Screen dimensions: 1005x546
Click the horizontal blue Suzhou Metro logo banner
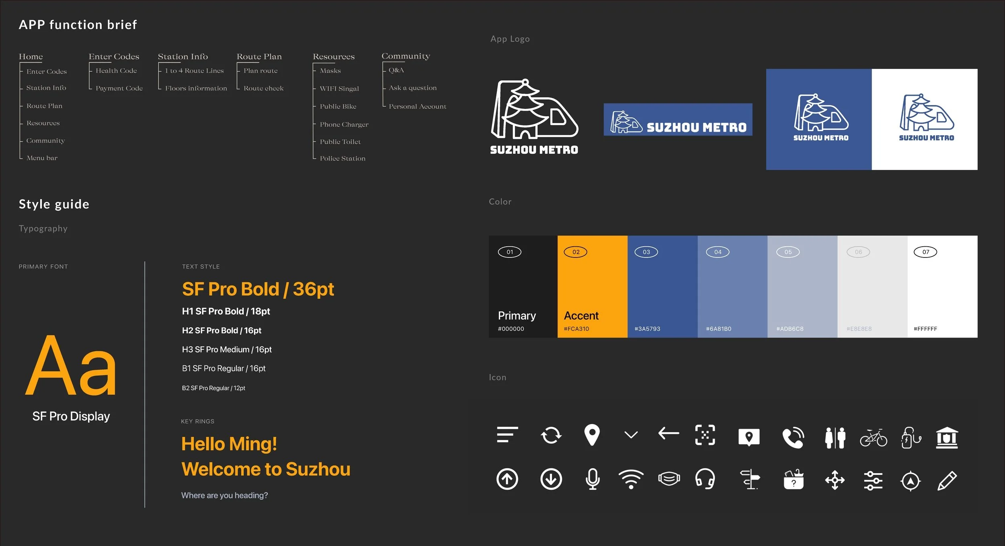[678, 120]
